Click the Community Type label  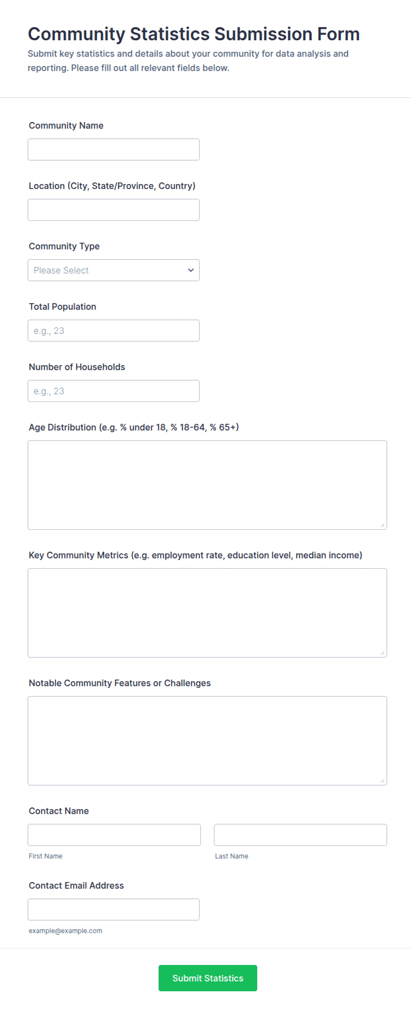tap(64, 247)
